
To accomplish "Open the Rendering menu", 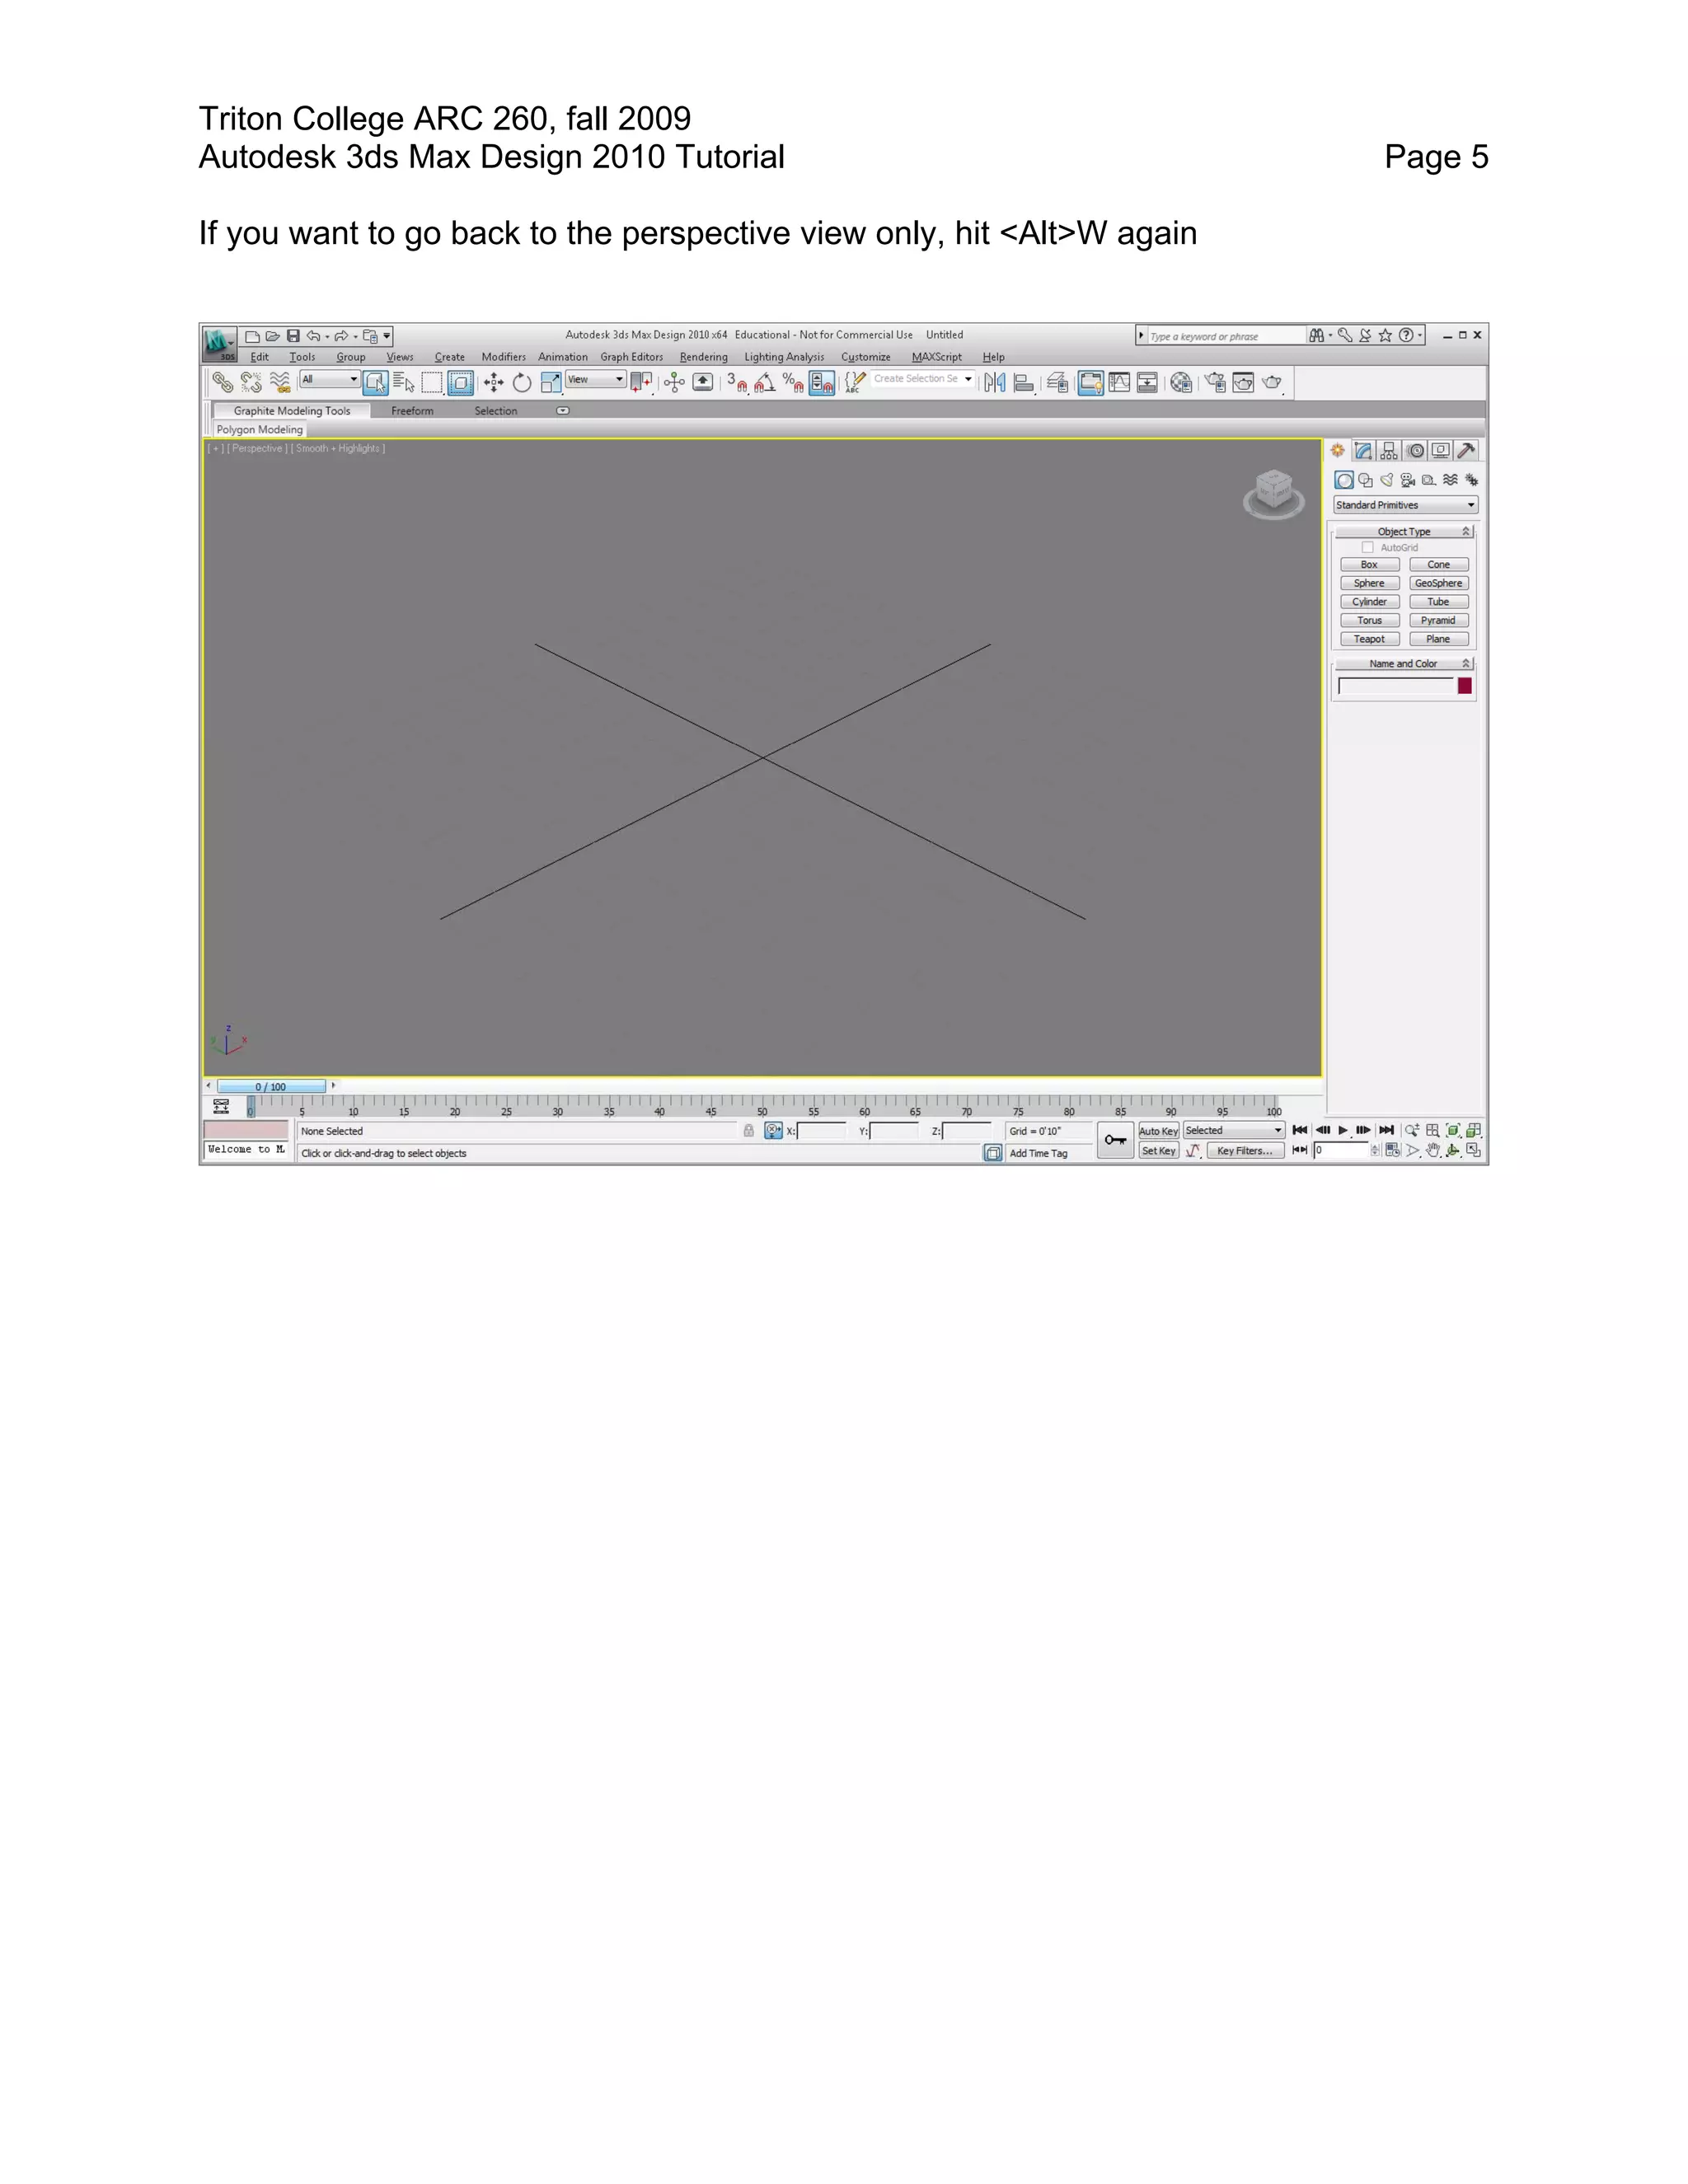I will (x=704, y=357).
